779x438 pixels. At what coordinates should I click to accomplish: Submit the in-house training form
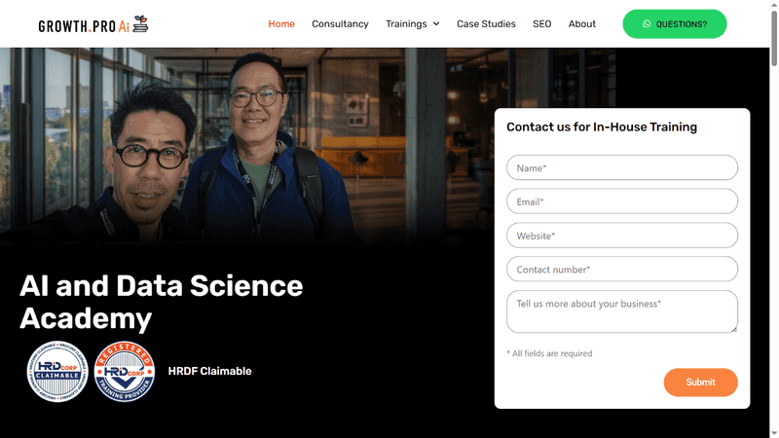(x=700, y=383)
